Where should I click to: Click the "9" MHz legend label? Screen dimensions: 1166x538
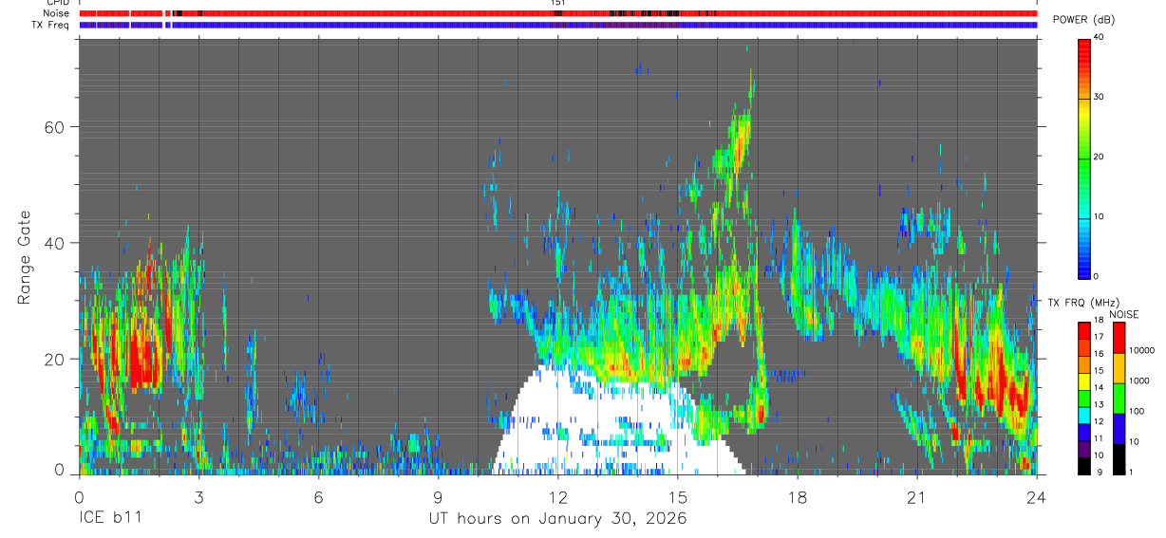pyautogui.click(x=1098, y=472)
